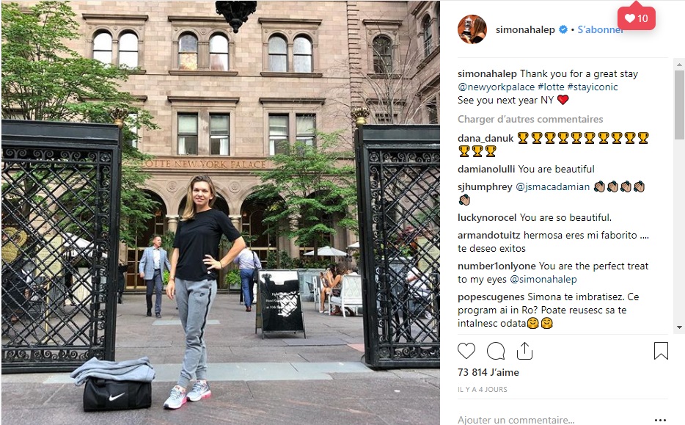Click the comments scrollbar thumb

(x=679, y=105)
